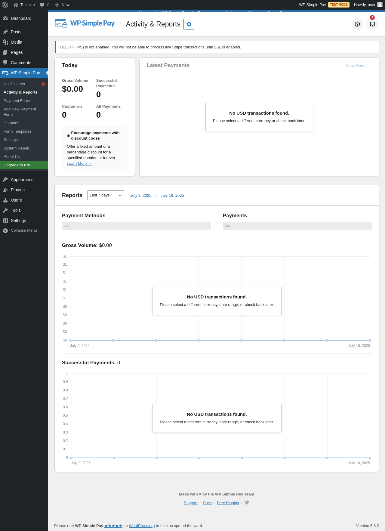Open Comments menu in sidebar
The width and height of the screenshot is (385, 531).
[x=24, y=63]
